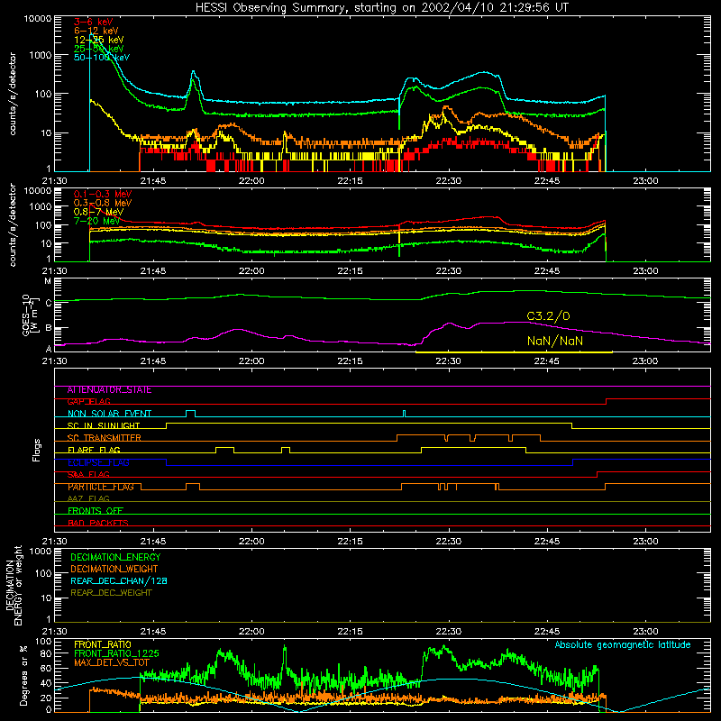Click the Flags vertical axis title
Image resolution: width=721 pixels, height=721 pixels.
[37, 450]
